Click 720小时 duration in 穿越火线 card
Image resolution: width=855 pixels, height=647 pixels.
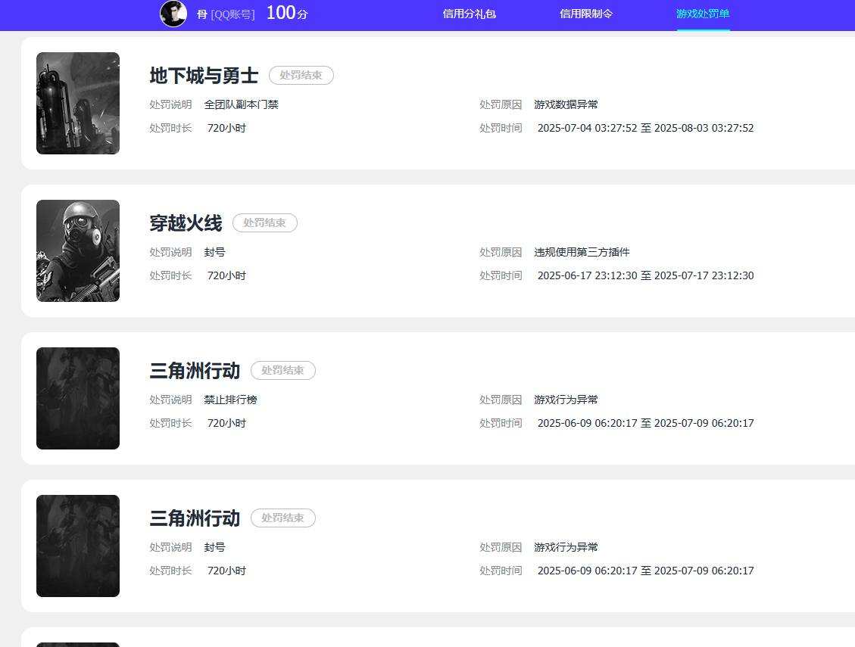(227, 275)
